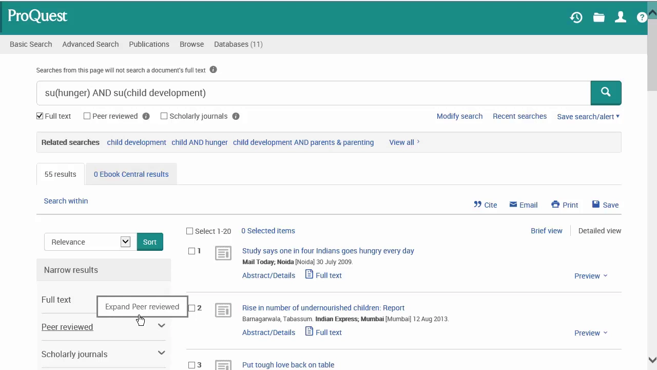
Task: Expand Preview for result 2
Action: point(591,333)
